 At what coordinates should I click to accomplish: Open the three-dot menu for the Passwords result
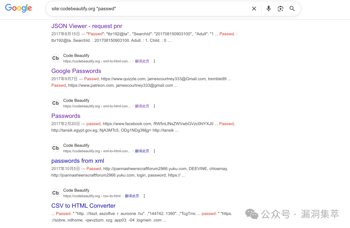coord(154,106)
